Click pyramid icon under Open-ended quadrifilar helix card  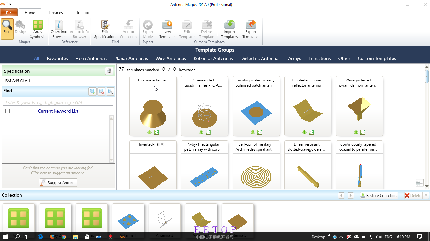point(201,132)
